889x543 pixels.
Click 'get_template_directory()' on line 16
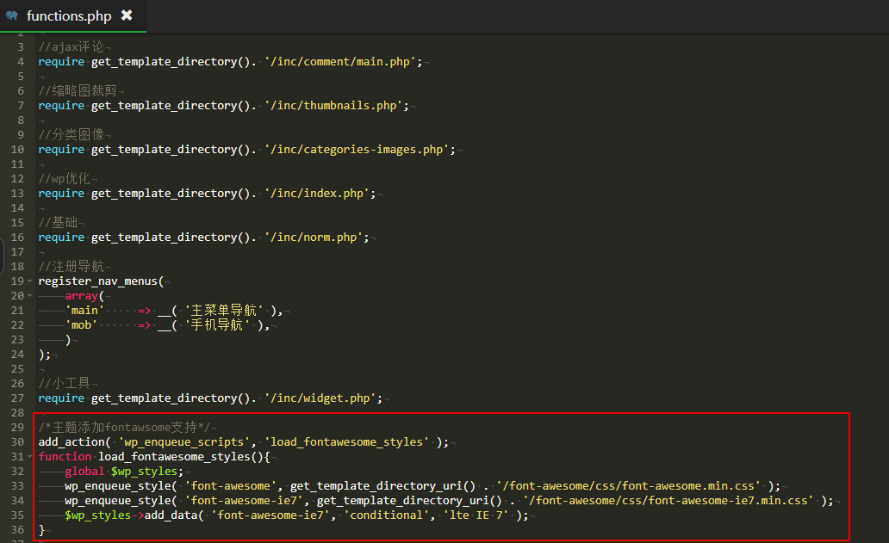(171, 237)
